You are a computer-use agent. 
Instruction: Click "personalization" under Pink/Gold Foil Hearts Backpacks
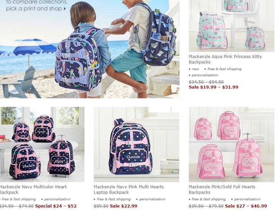point(247,199)
